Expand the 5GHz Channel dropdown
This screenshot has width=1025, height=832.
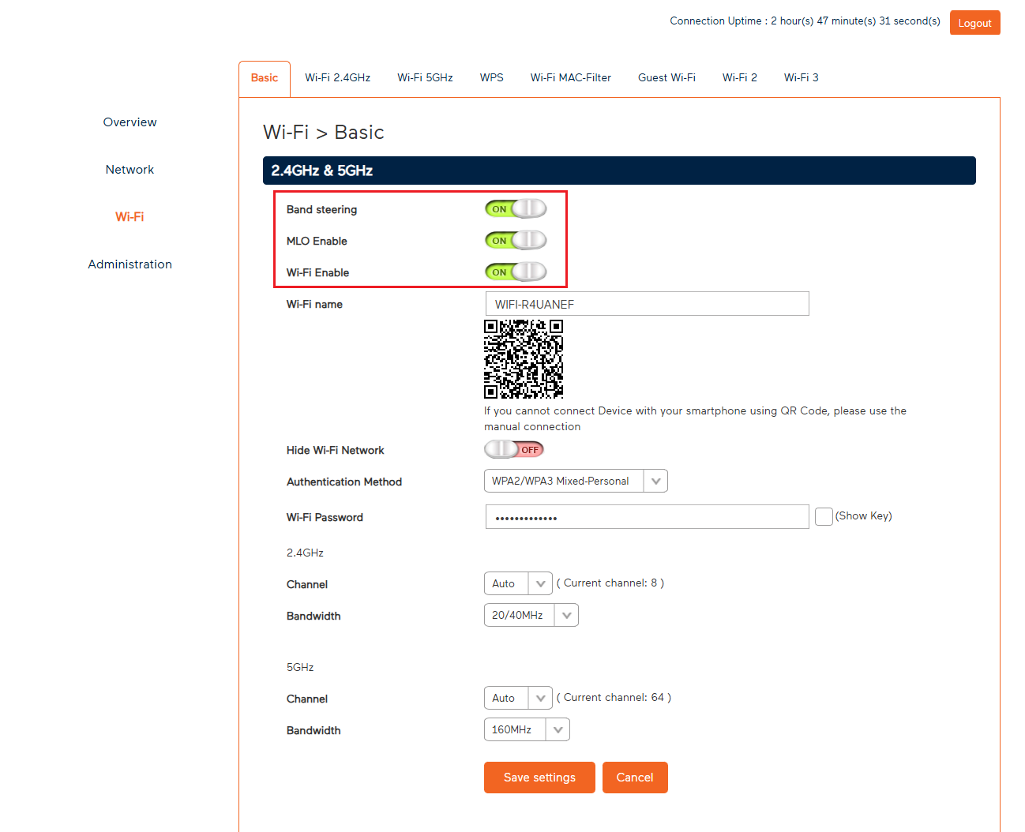tap(518, 698)
